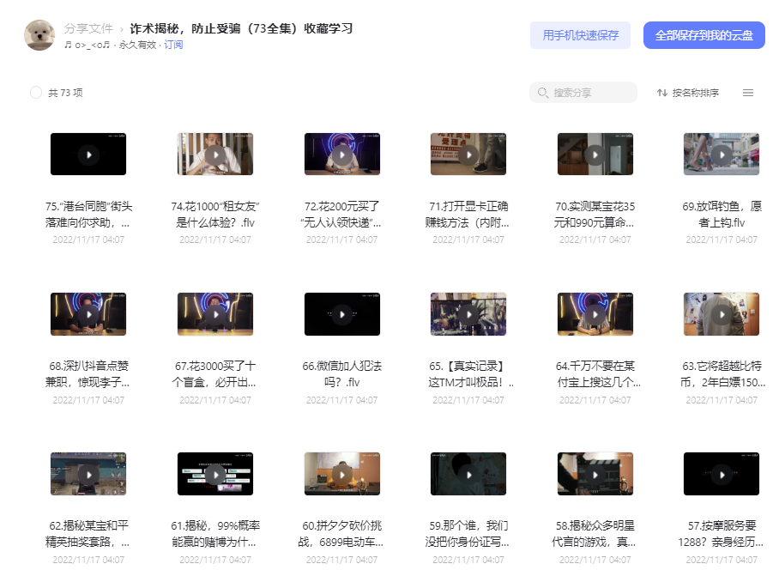Click the list view toggle icon
779x570 pixels.
(x=748, y=93)
